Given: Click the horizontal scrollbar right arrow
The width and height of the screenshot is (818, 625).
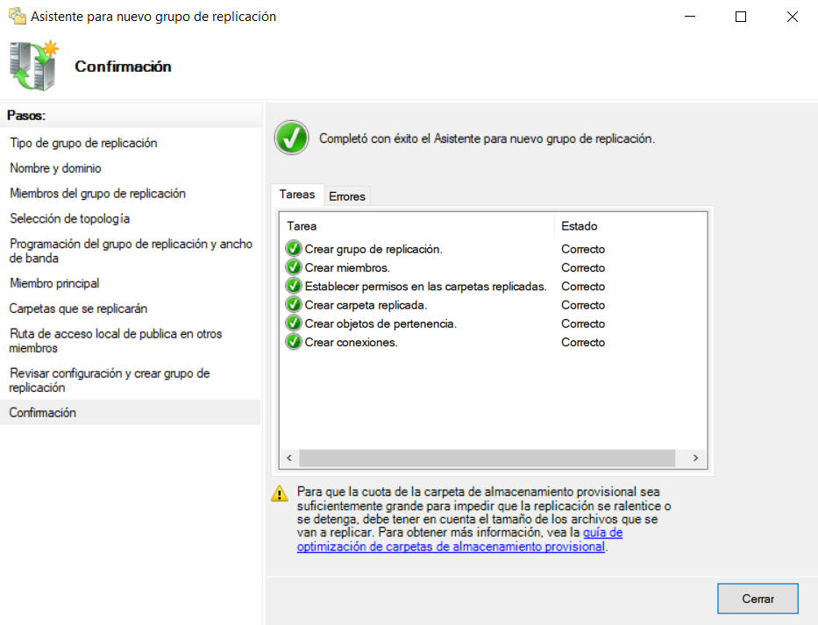Looking at the screenshot, I should coord(694,458).
